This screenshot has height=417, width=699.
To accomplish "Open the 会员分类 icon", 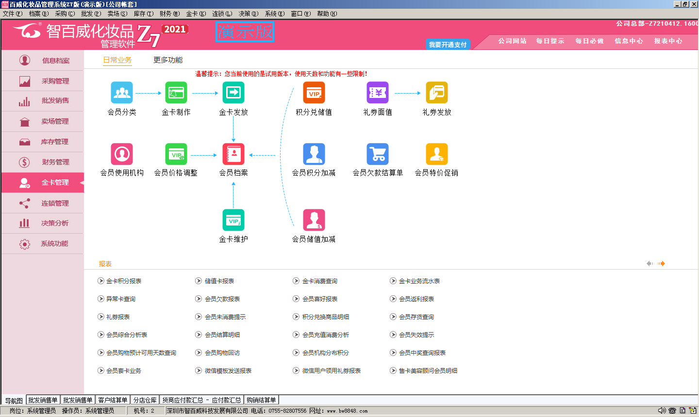I will coord(121,93).
